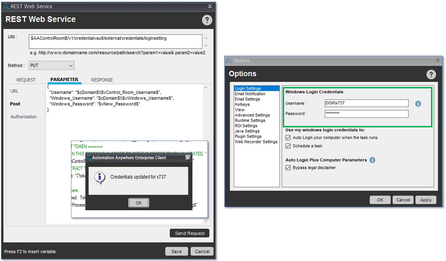Screen dimensions: 446x261
Task: Click into the URI input field
Action: pyautogui.click(x=116, y=41)
